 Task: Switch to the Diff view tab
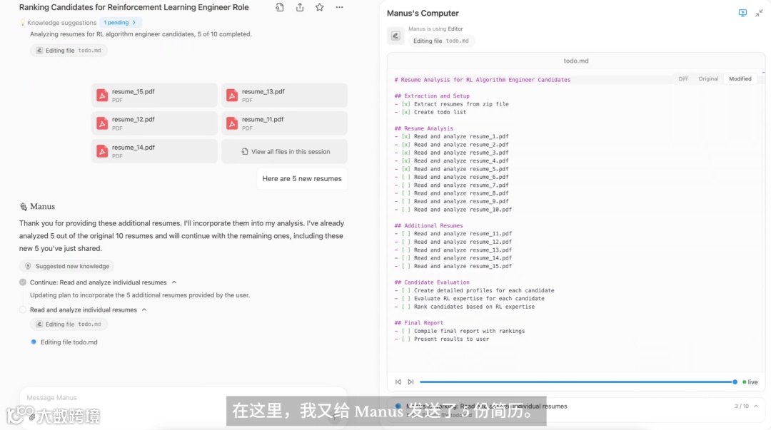pos(683,78)
